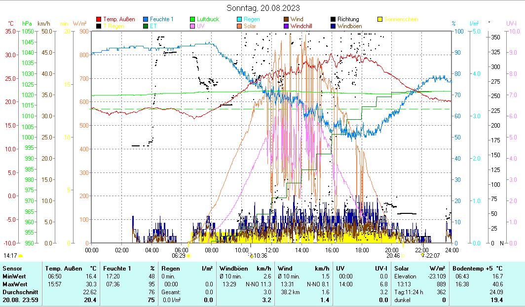The height and width of the screenshot is (307, 525).
Task: Select the black Richtung legend marker
Action: click(334, 19)
